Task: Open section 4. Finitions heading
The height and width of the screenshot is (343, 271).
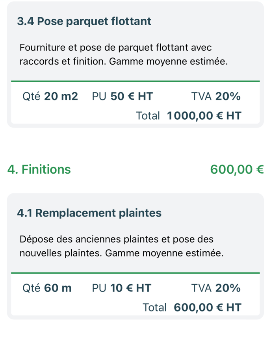Action: click(x=39, y=169)
